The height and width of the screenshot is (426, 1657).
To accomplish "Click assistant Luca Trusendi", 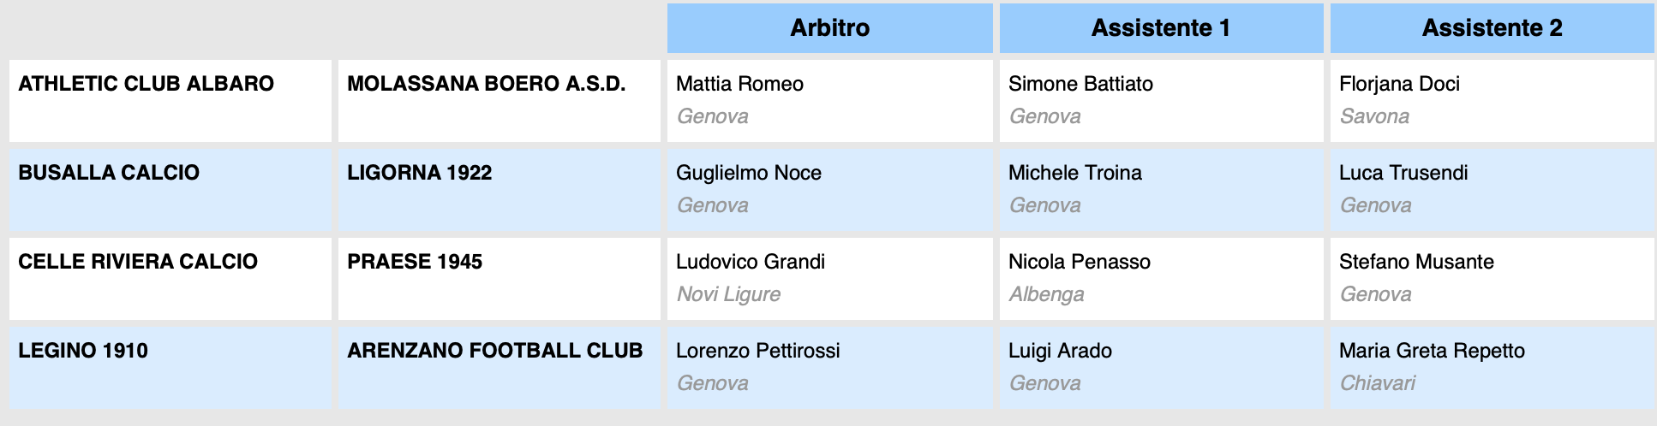I will point(1403,173).
